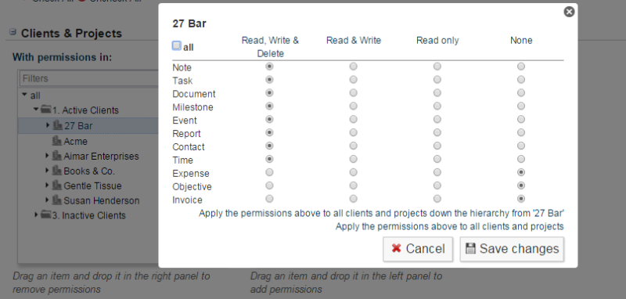
Task: Click the Gentle Tissue building icon
Action: tap(57, 186)
